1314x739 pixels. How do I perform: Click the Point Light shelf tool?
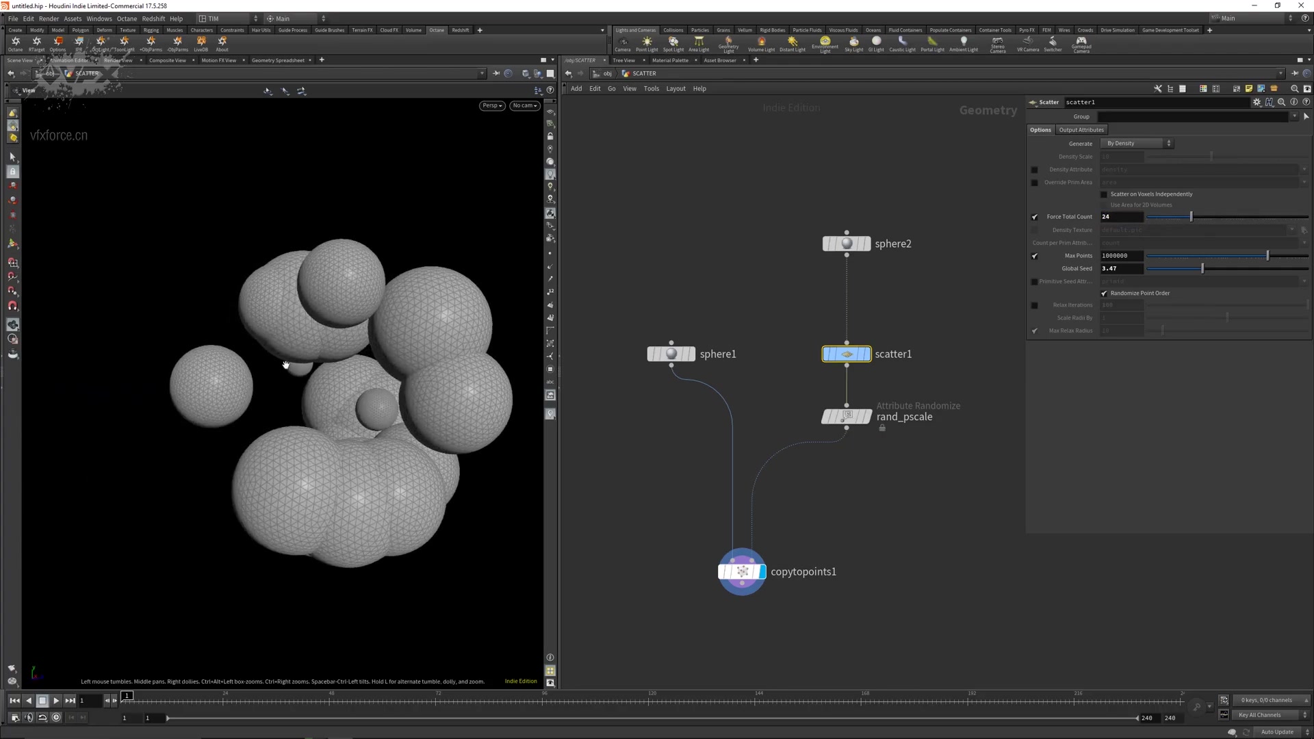(x=646, y=44)
